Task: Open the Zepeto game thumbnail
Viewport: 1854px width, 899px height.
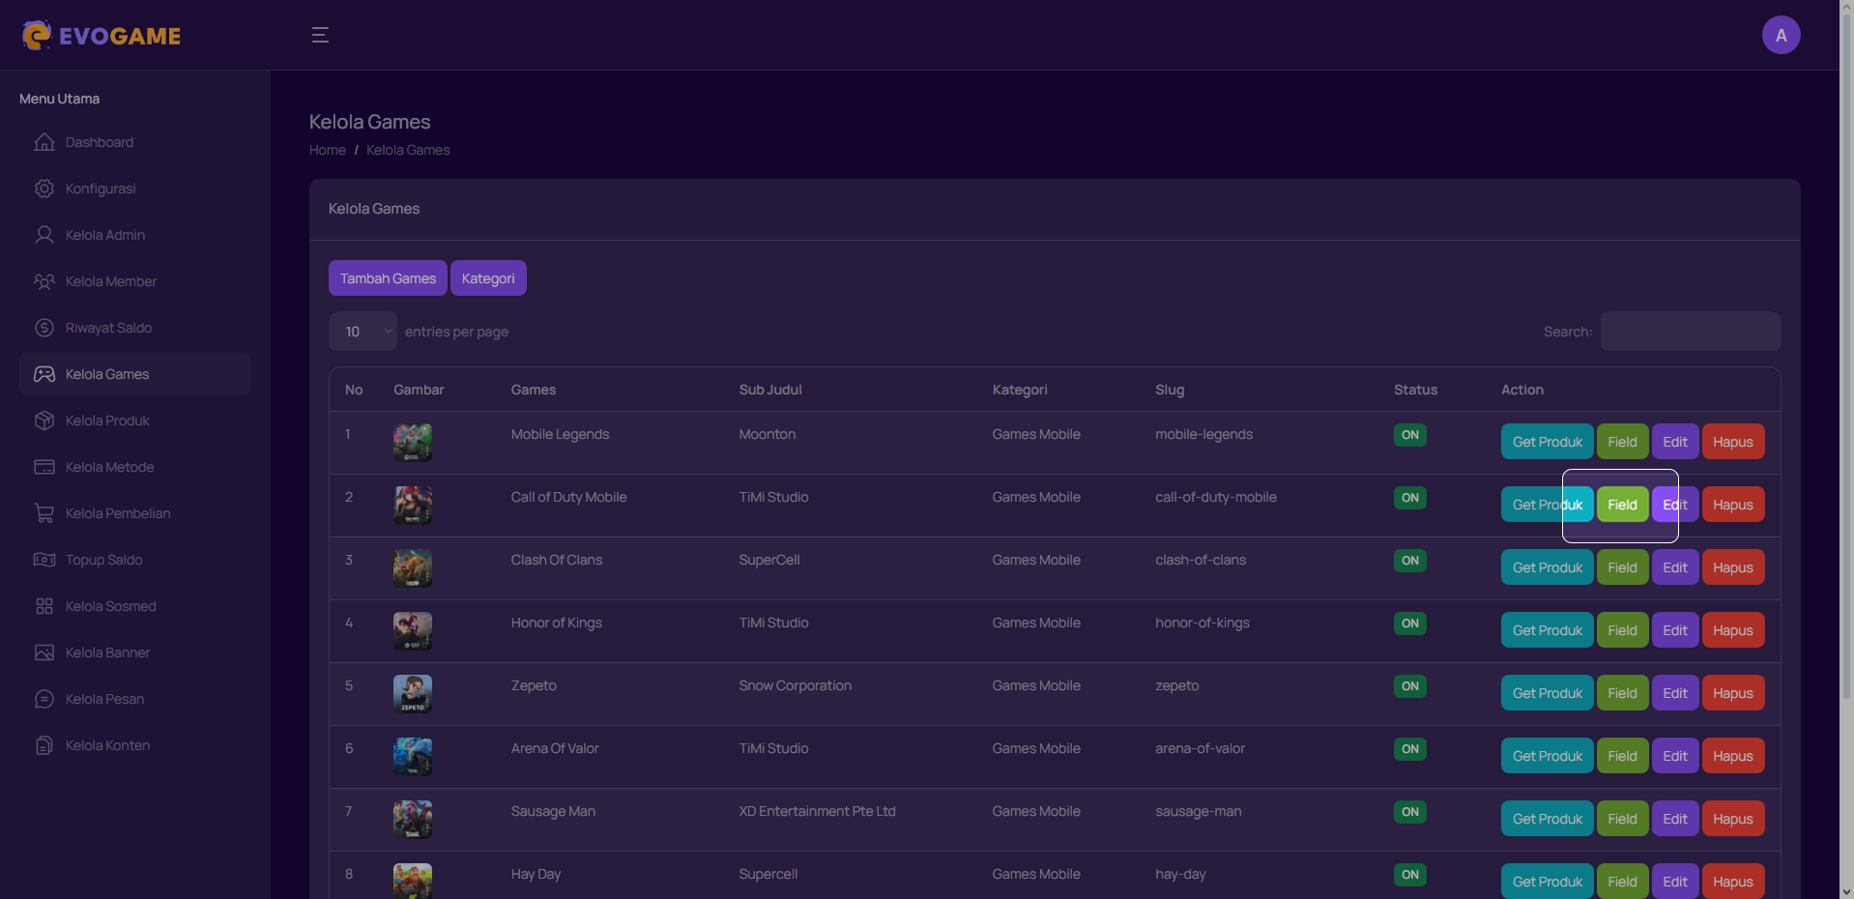Action: click(x=413, y=694)
